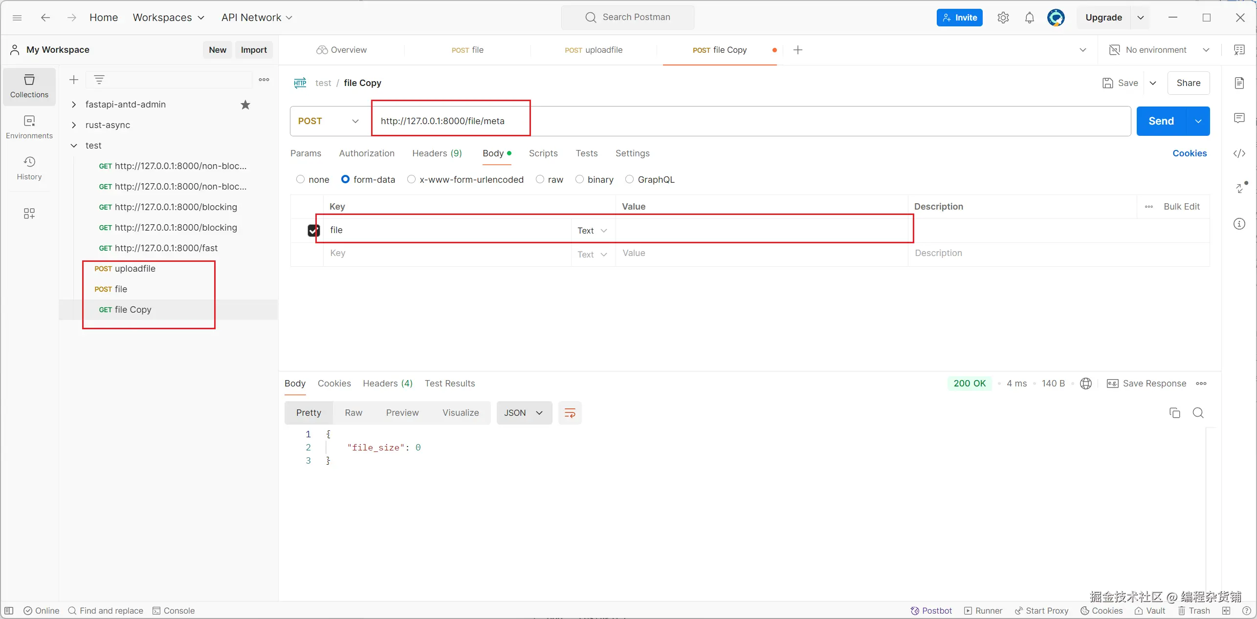Open the POST uploadfile request tab
The image size is (1257, 619).
click(x=593, y=50)
